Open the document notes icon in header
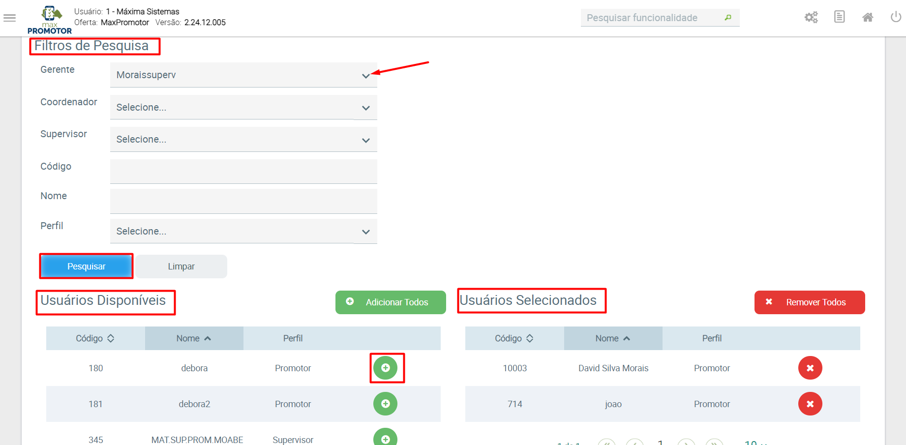The height and width of the screenshot is (445, 906). [840, 17]
